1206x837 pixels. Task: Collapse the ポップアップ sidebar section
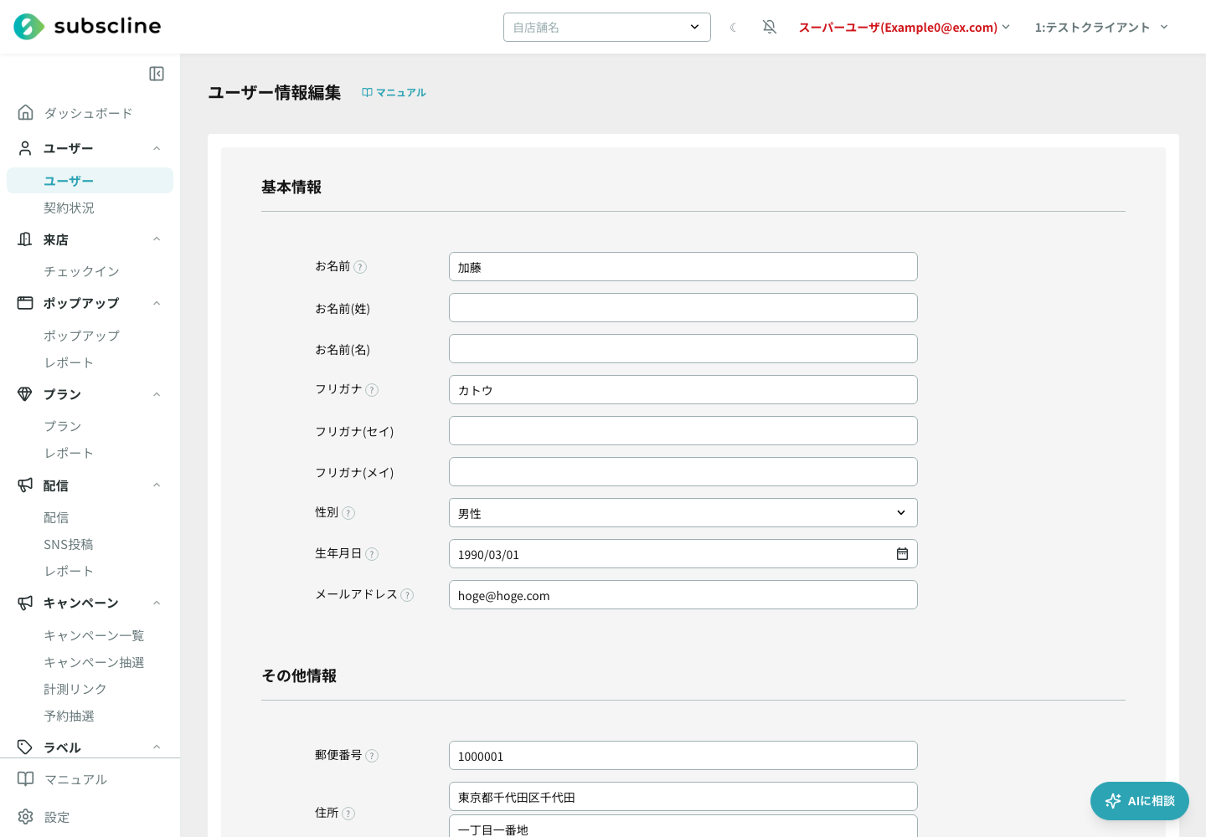pos(157,303)
